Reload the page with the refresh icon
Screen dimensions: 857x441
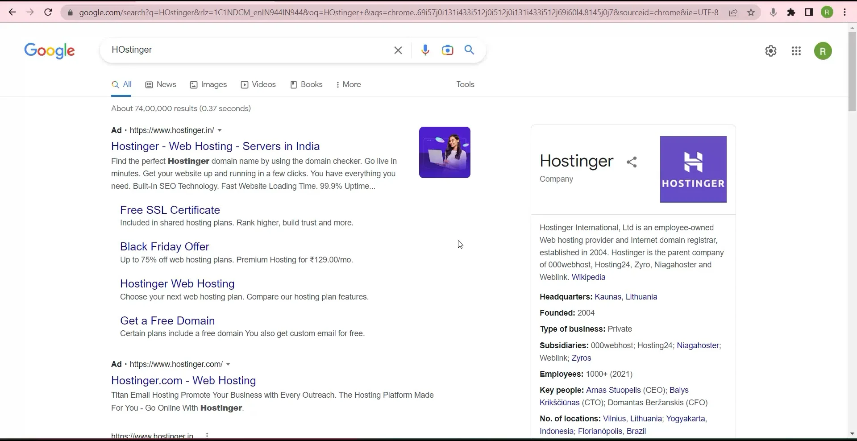click(48, 12)
